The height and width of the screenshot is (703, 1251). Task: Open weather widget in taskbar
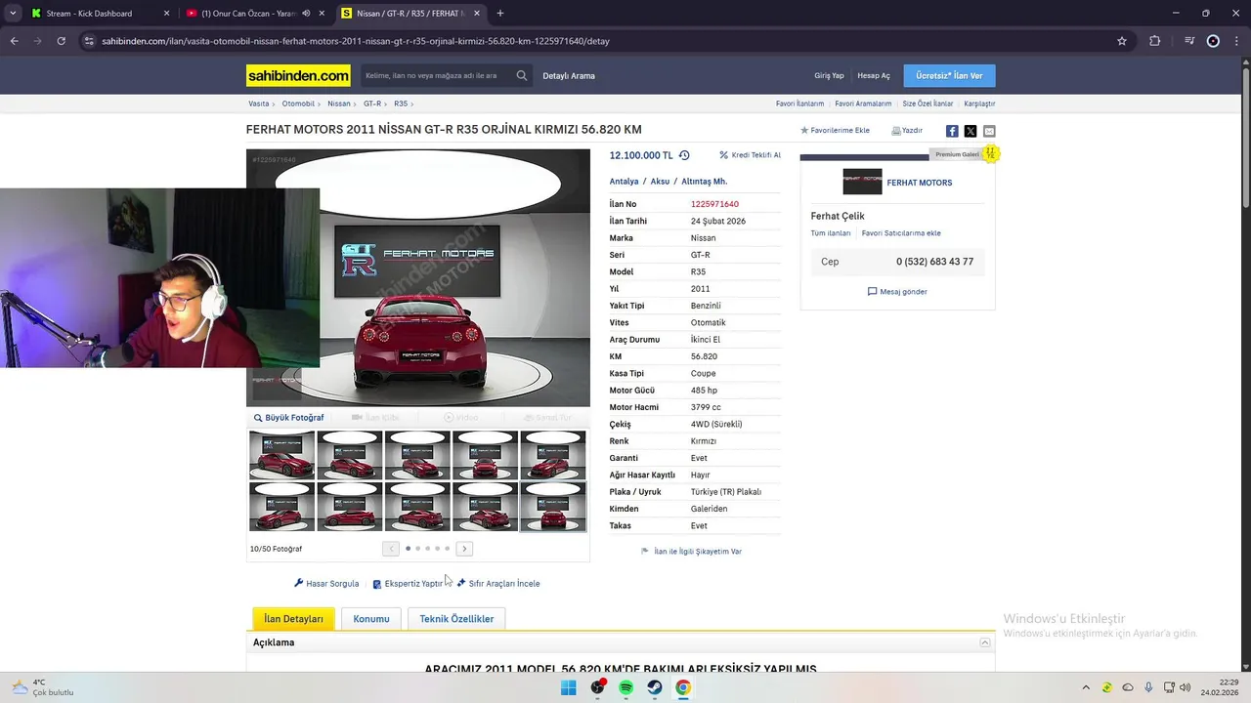44,687
